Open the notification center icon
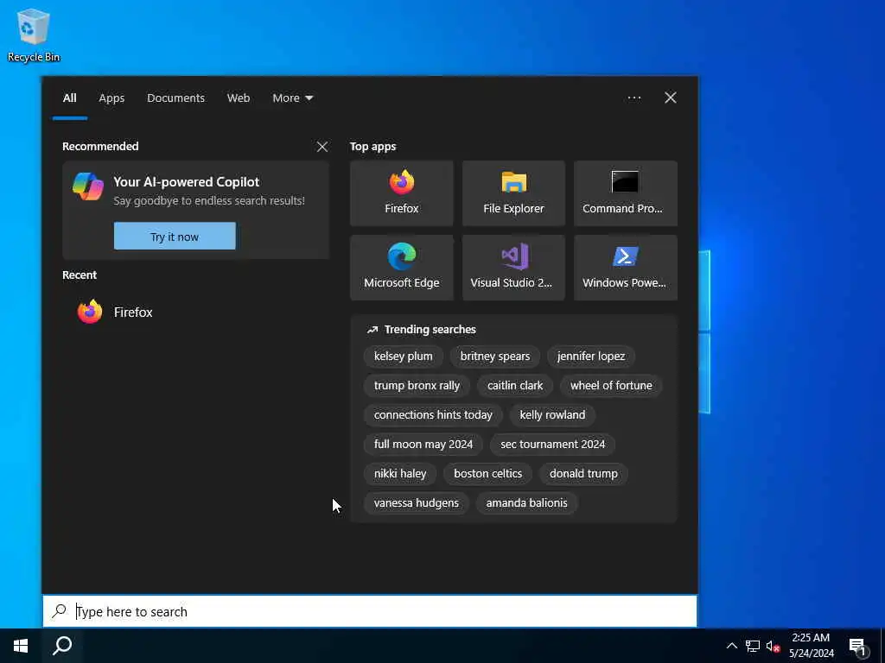 point(857,647)
